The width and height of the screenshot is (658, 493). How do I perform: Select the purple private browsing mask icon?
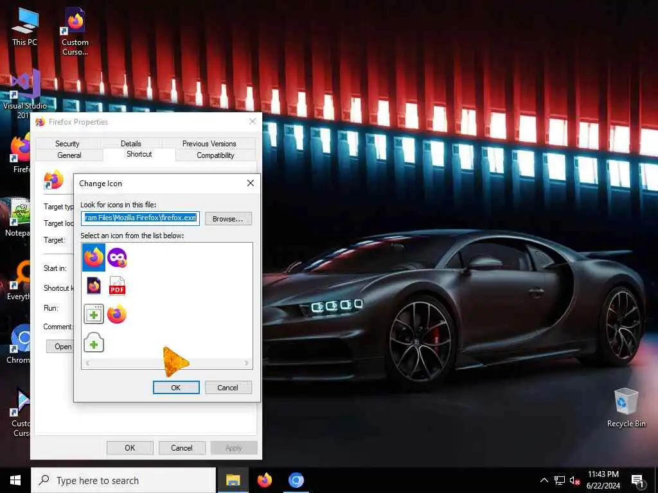pos(117,257)
